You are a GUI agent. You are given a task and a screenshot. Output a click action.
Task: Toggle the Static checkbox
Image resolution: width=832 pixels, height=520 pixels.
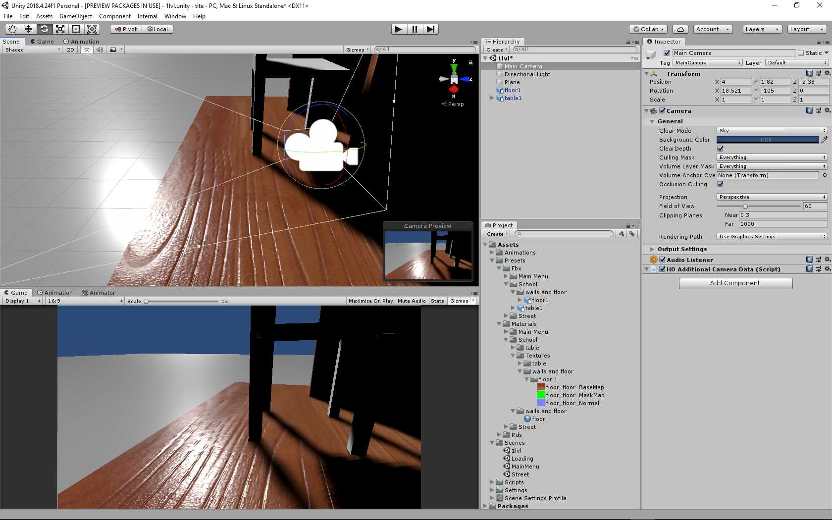(801, 53)
